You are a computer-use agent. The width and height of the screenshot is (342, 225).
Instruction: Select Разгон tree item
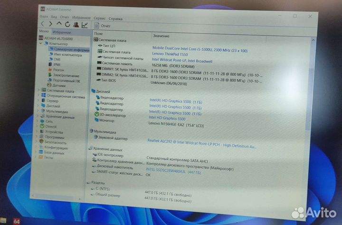coord(56,70)
